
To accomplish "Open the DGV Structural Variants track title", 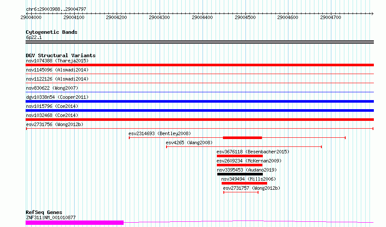I will [x=61, y=55].
